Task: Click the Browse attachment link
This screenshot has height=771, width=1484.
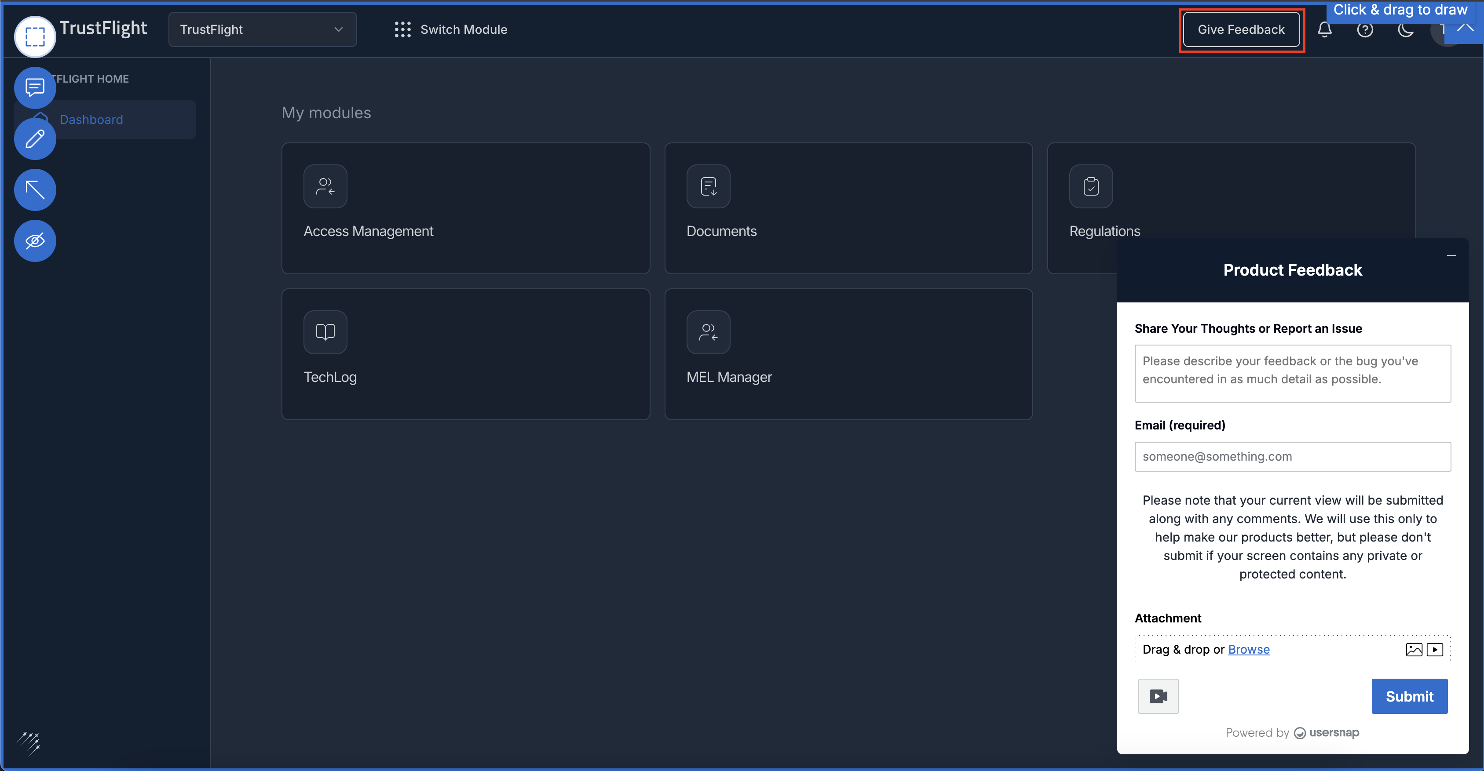Action: click(x=1248, y=650)
